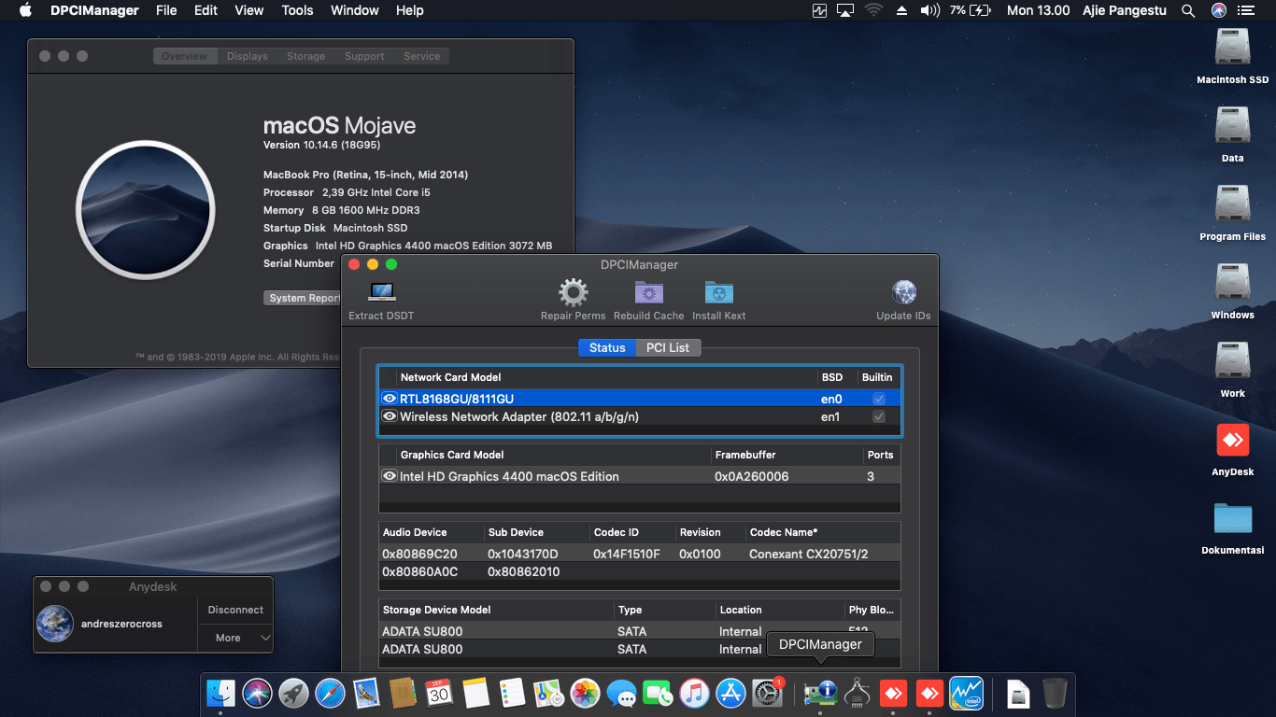Click the Extract DSDT toolbar icon

point(381,292)
